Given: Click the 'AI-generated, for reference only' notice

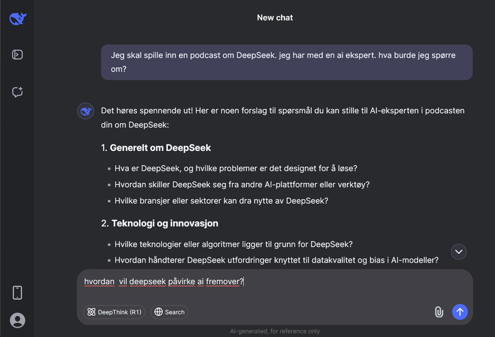Looking at the screenshot, I should 275,331.
